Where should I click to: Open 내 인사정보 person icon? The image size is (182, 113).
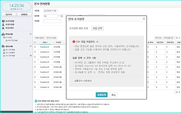3,28
